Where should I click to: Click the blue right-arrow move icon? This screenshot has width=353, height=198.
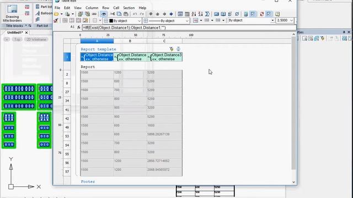click(171, 14)
